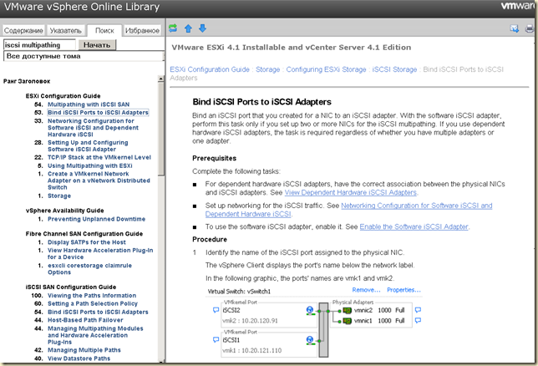
Task: Click the globe icon on the iSCSI1 port
Action: (x=310, y=340)
